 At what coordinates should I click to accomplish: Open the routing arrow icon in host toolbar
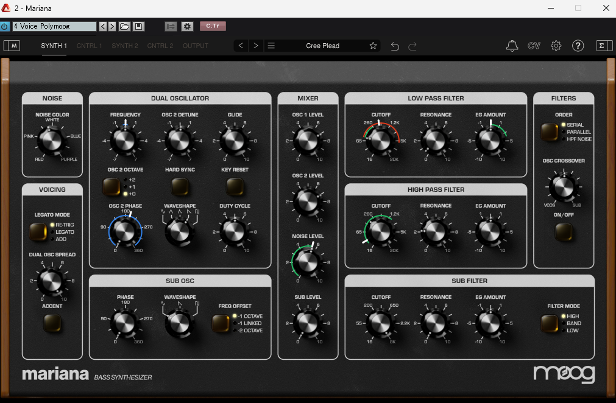click(x=171, y=26)
